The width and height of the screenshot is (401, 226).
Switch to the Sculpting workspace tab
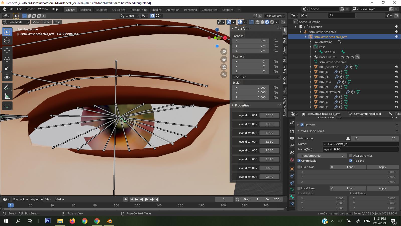pos(102,10)
